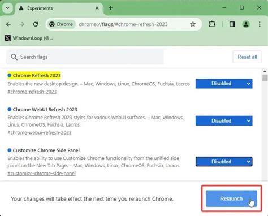Open the profile avatar menu
268x216 pixels.
click(x=246, y=24)
